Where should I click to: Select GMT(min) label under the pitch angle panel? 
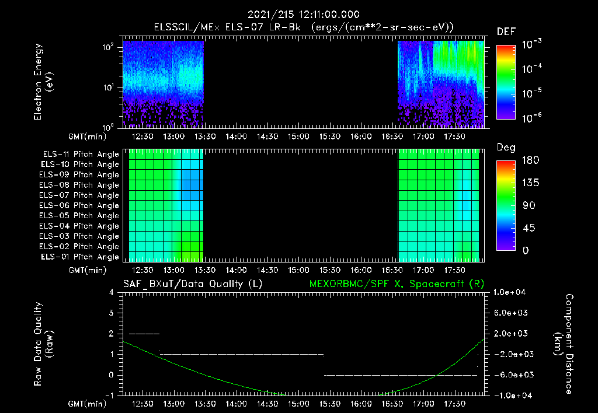point(88,270)
